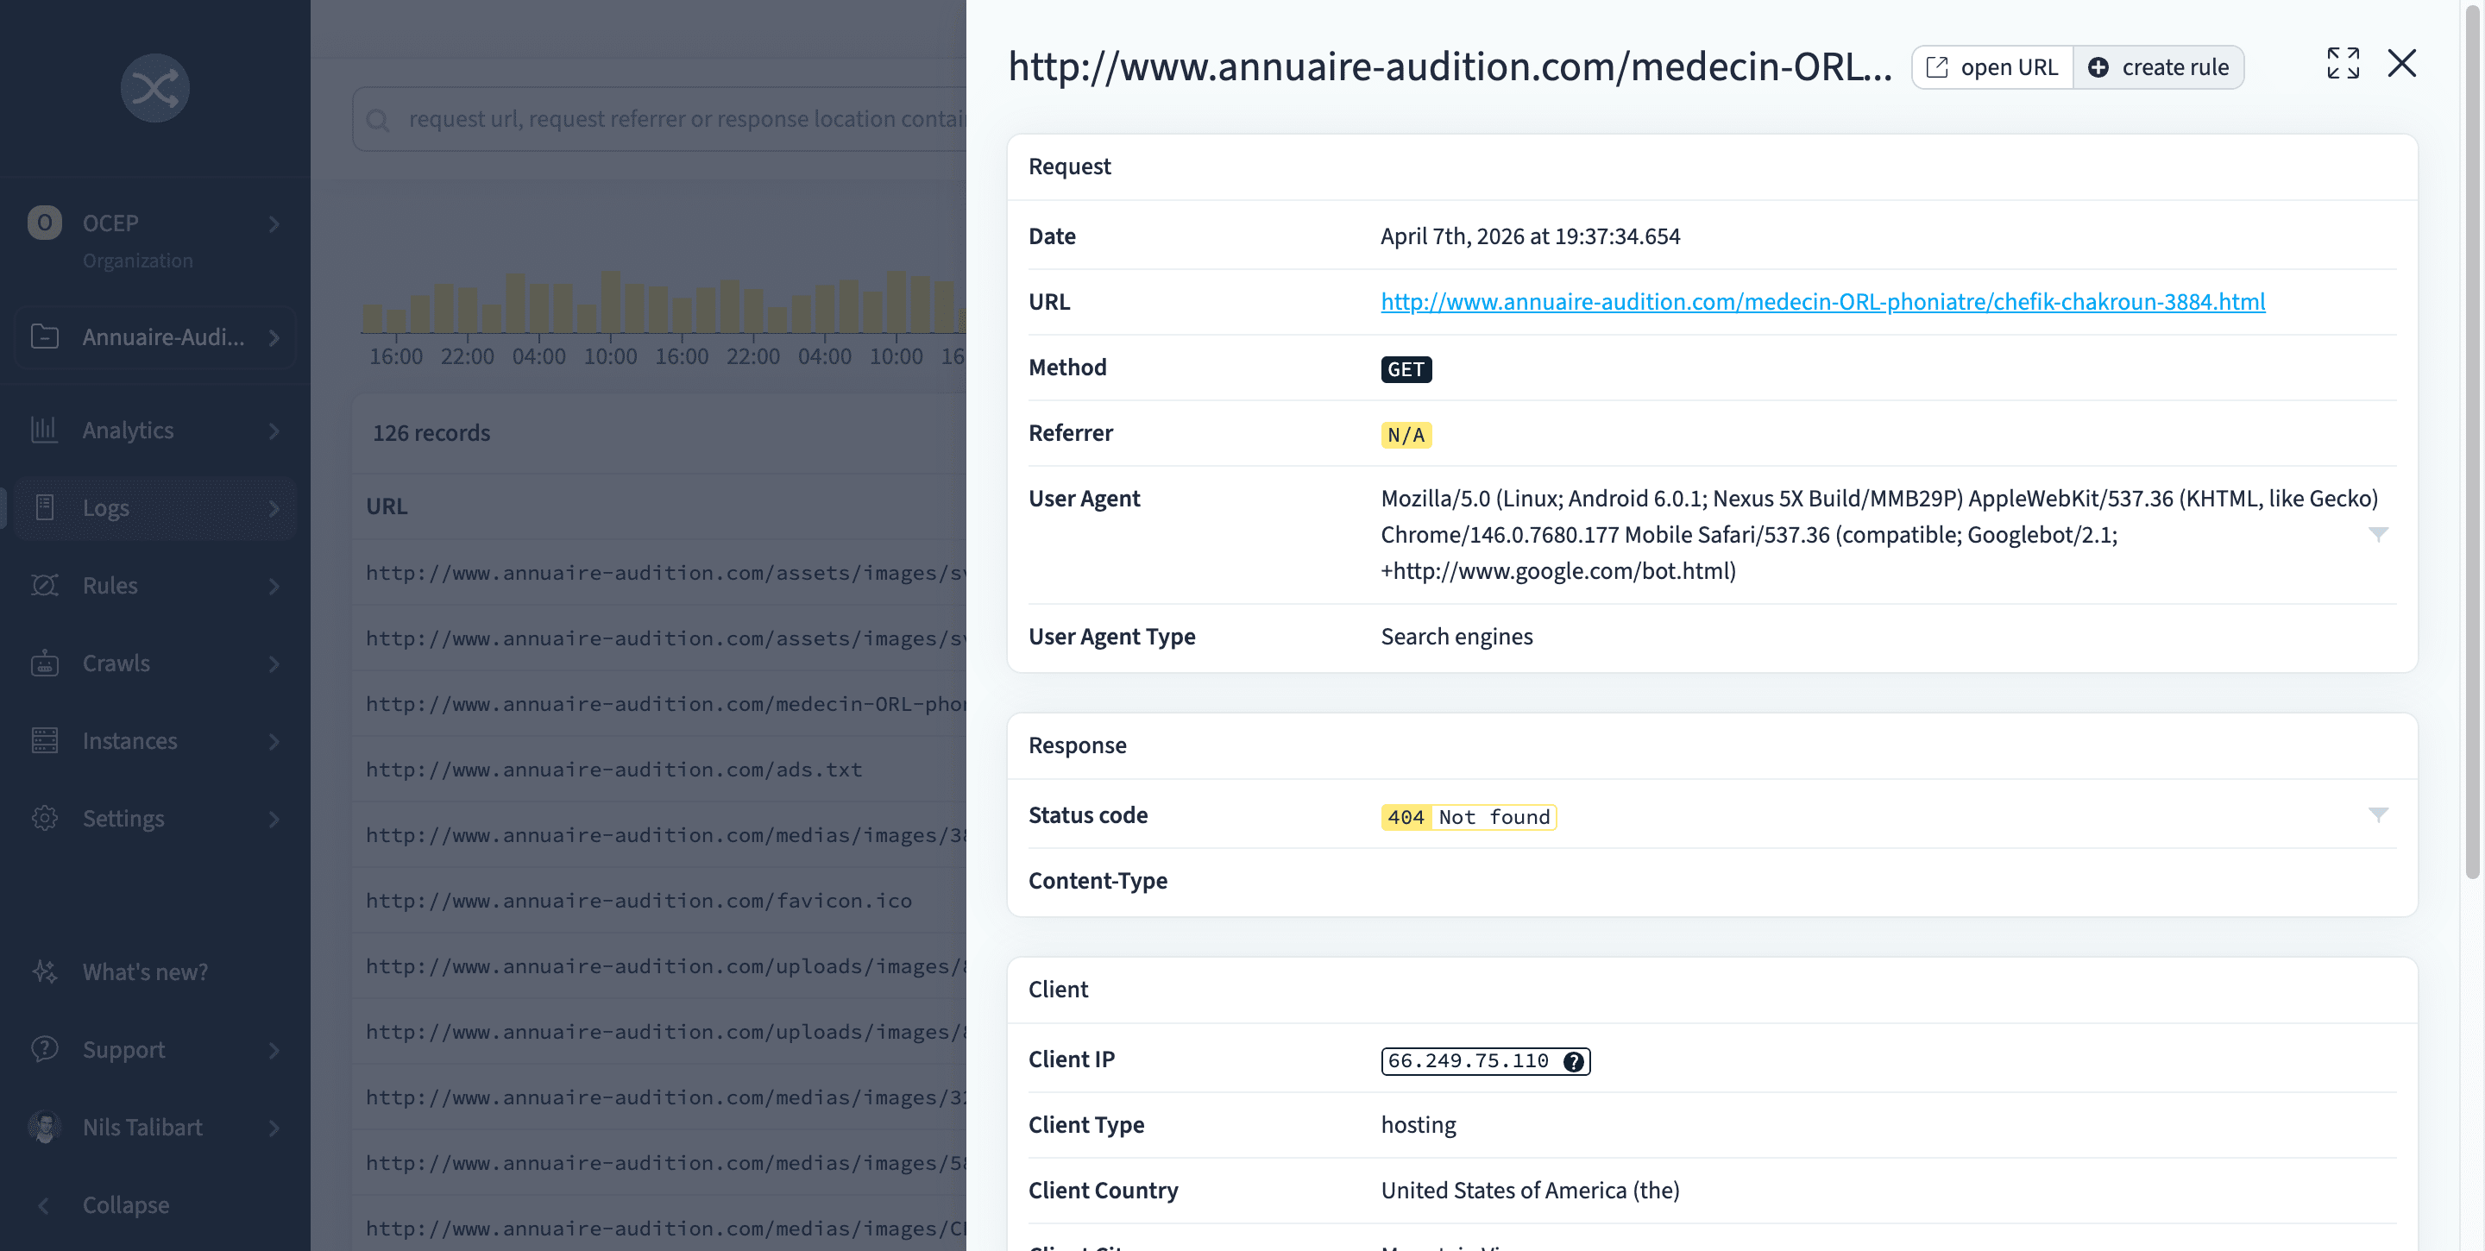Click the 126 records count
The height and width of the screenshot is (1251, 2485).
tap(431, 433)
